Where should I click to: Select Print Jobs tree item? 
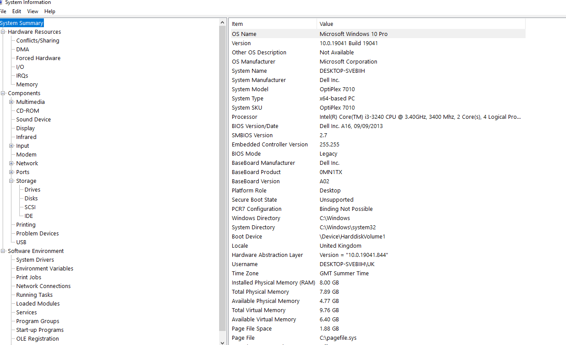[x=29, y=277]
